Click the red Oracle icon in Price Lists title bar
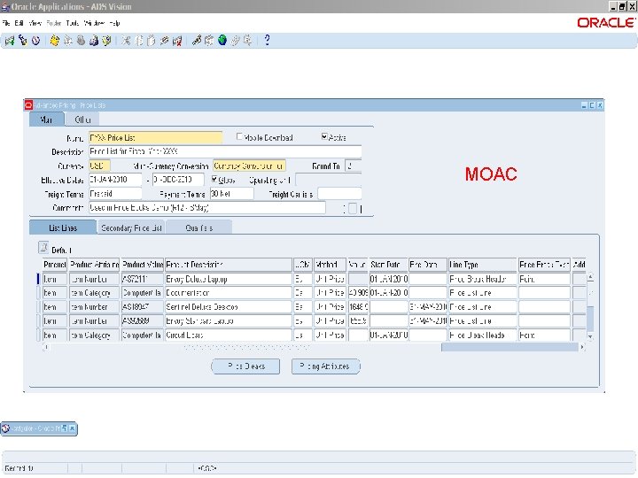This screenshot has height=478, width=638. point(28,105)
